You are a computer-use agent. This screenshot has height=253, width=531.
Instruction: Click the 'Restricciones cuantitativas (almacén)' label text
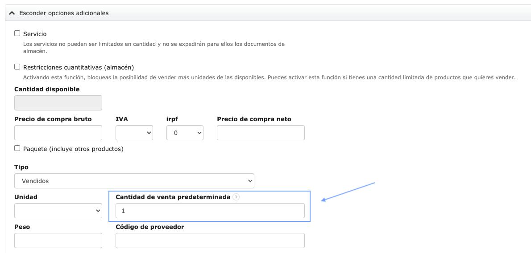[x=79, y=67]
